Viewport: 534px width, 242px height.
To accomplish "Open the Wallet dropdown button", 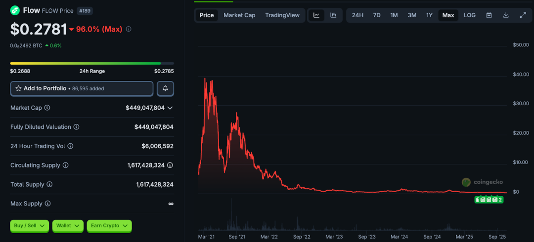I will [x=68, y=226].
